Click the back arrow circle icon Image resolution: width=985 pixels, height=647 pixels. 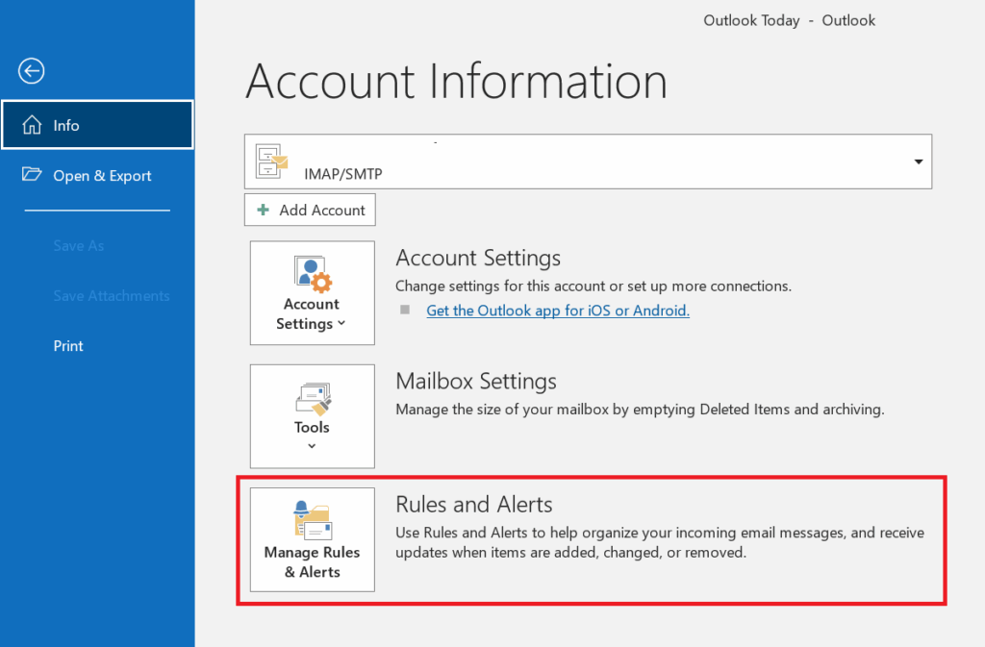(x=32, y=71)
